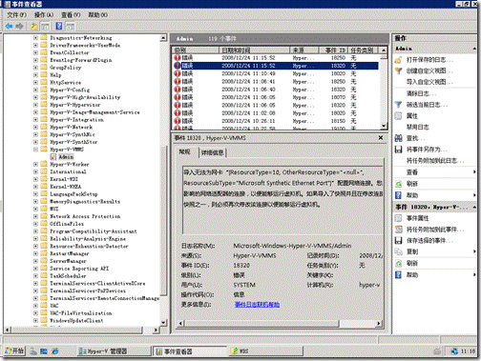Viewport: 481px width, 361px height.
Task: Click the Back arrow toolbar icon
Action: 9,26
